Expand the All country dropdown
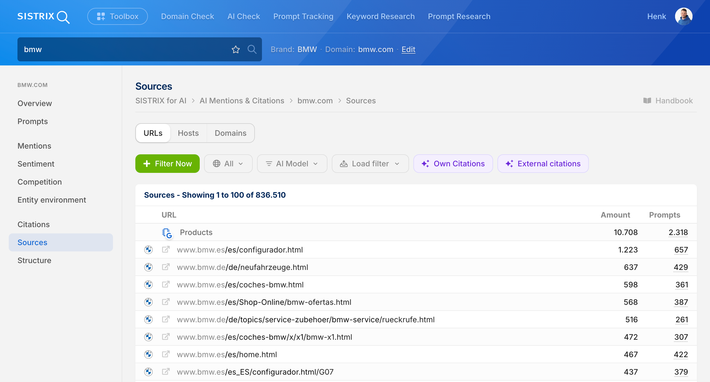Image resolution: width=710 pixels, height=382 pixels. tap(228, 164)
